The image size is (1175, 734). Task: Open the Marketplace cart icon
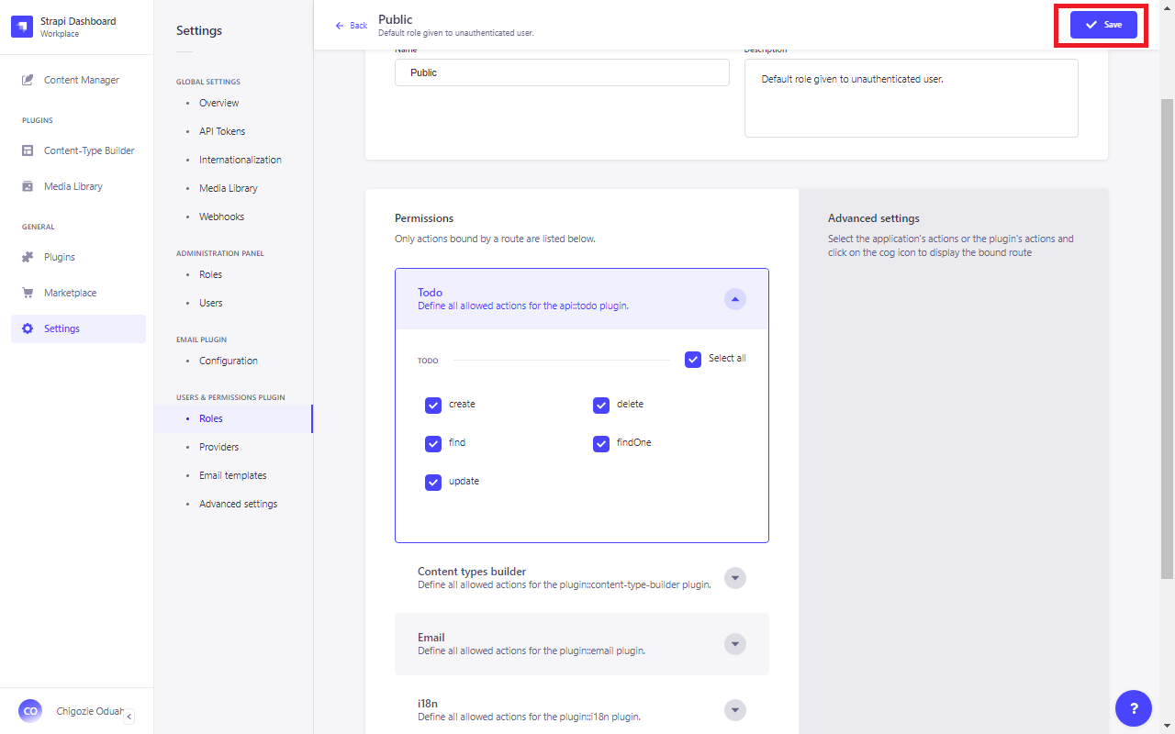[x=28, y=293]
